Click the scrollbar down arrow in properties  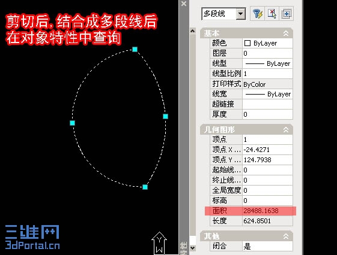(x=193, y=248)
